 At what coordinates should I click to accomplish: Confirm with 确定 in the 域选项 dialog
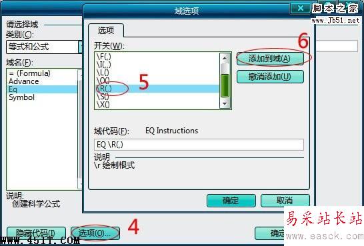(231, 201)
